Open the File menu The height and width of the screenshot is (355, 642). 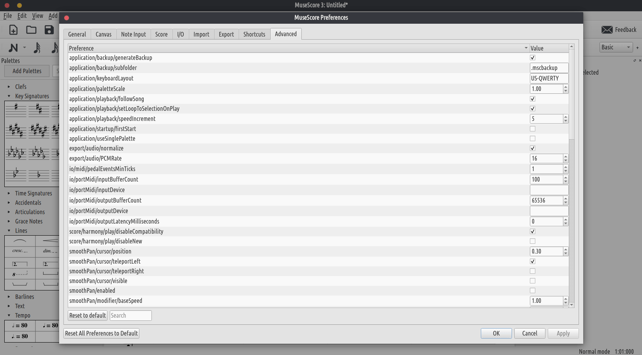coord(8,16)
